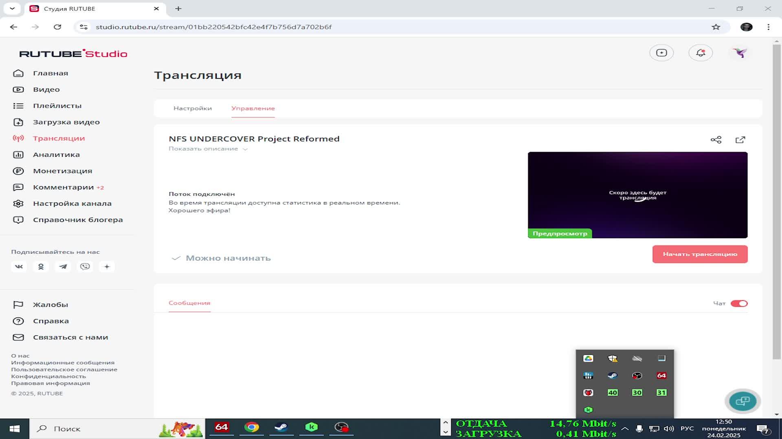782x439 pixels.
Task: Open notifications via the bell icon
Action: tap(701, 53)
